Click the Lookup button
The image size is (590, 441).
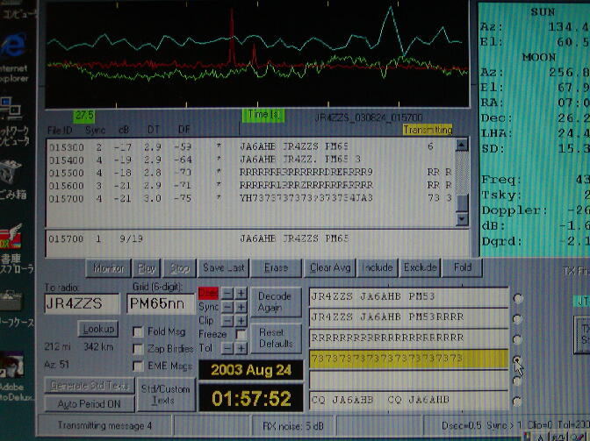tap(97, 329)
